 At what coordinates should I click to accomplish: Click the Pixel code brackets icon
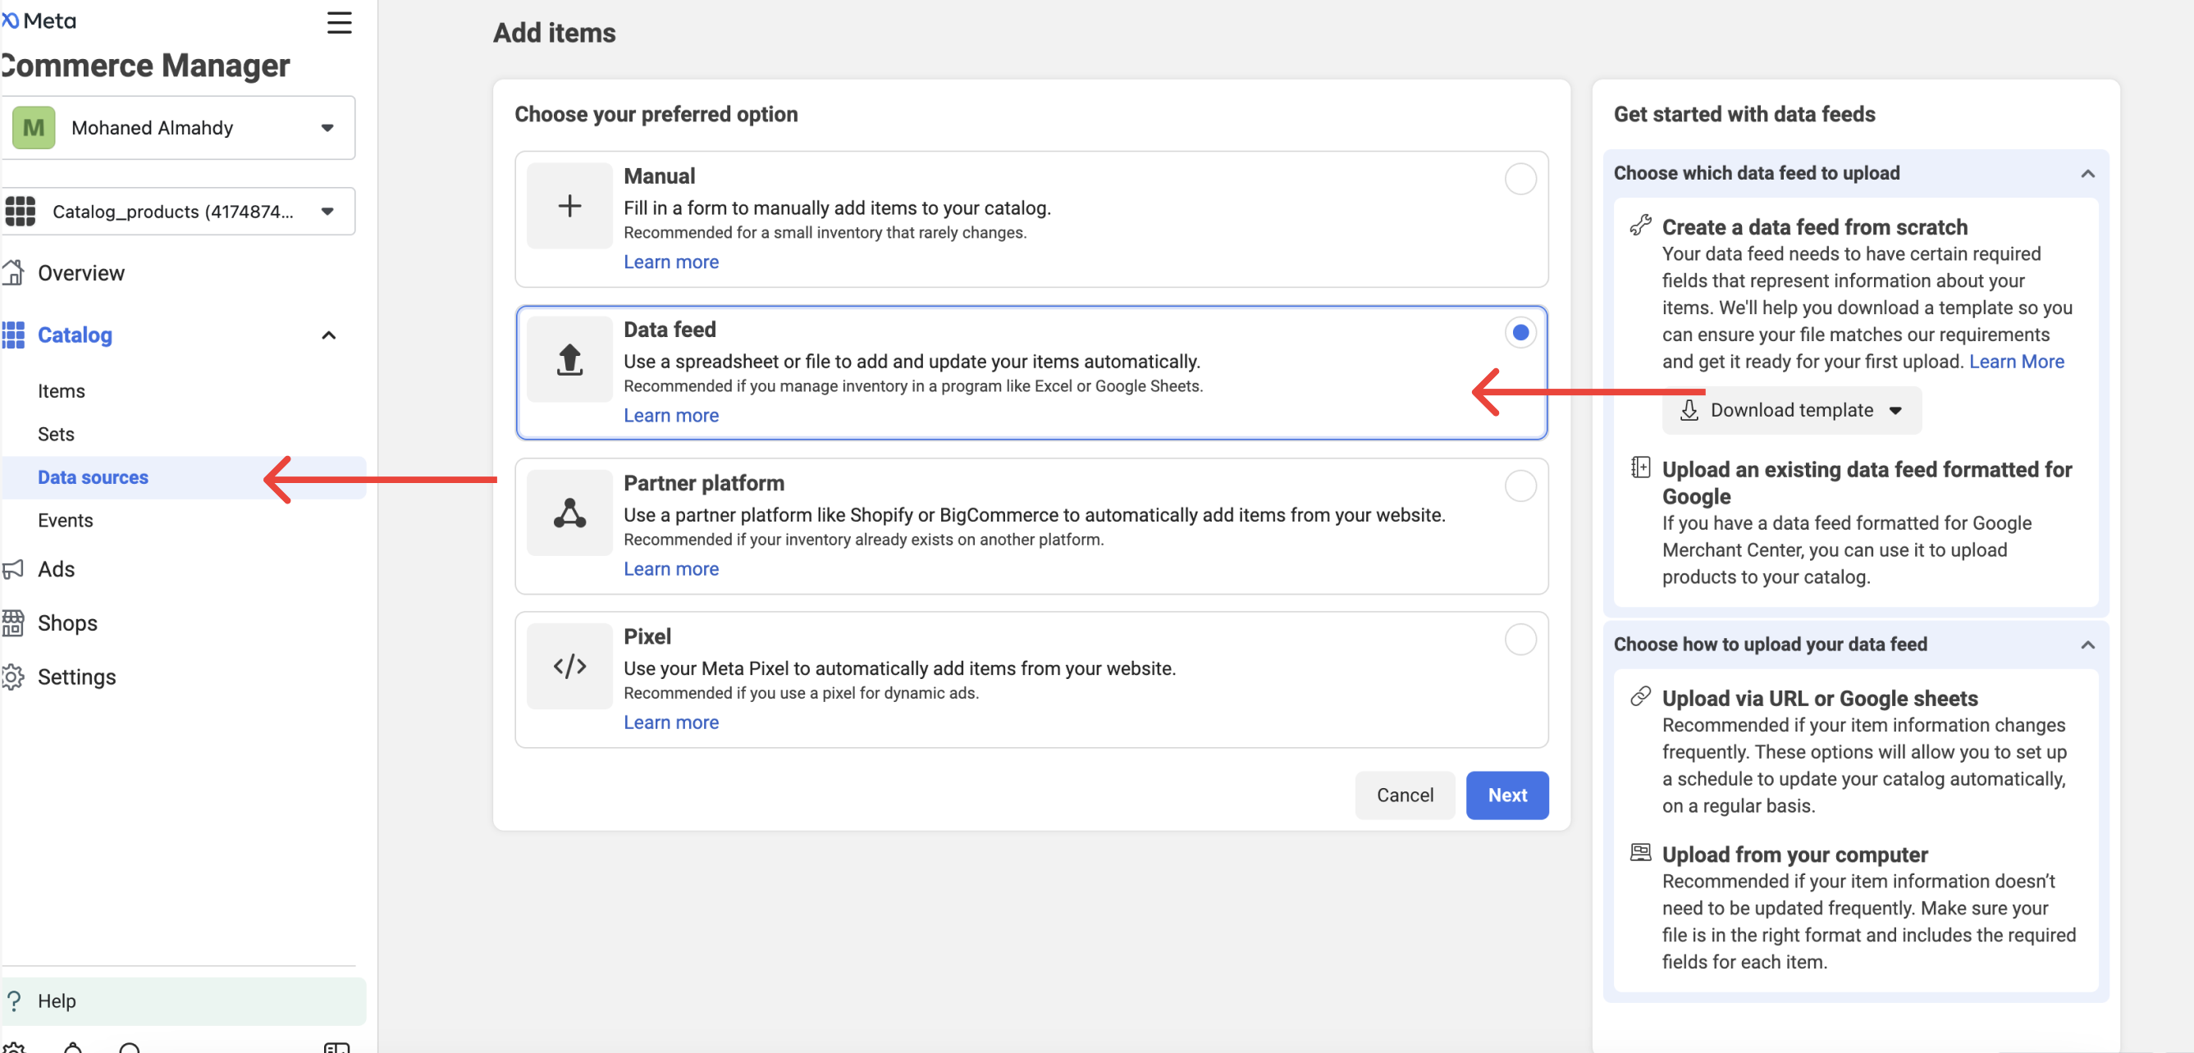(x=569, y=667)
